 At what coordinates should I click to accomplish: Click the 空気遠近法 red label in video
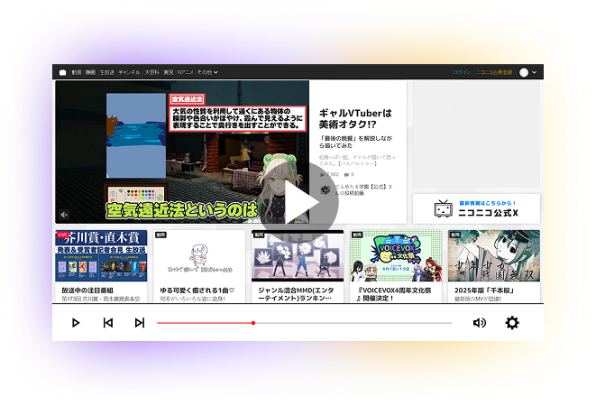tap(187, 99)
